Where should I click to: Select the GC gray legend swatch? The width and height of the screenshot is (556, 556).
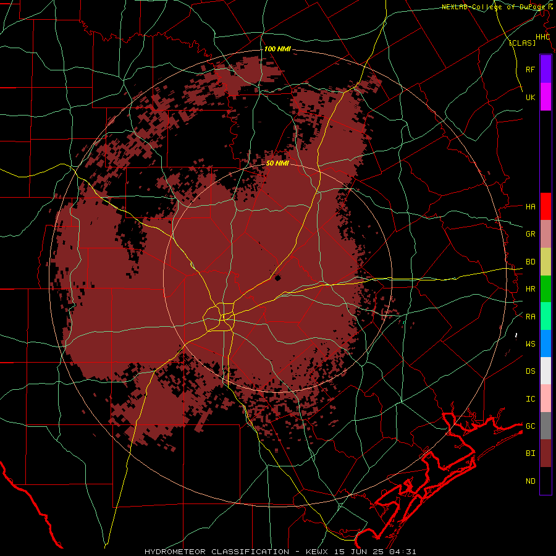click(x=545, y=426)
